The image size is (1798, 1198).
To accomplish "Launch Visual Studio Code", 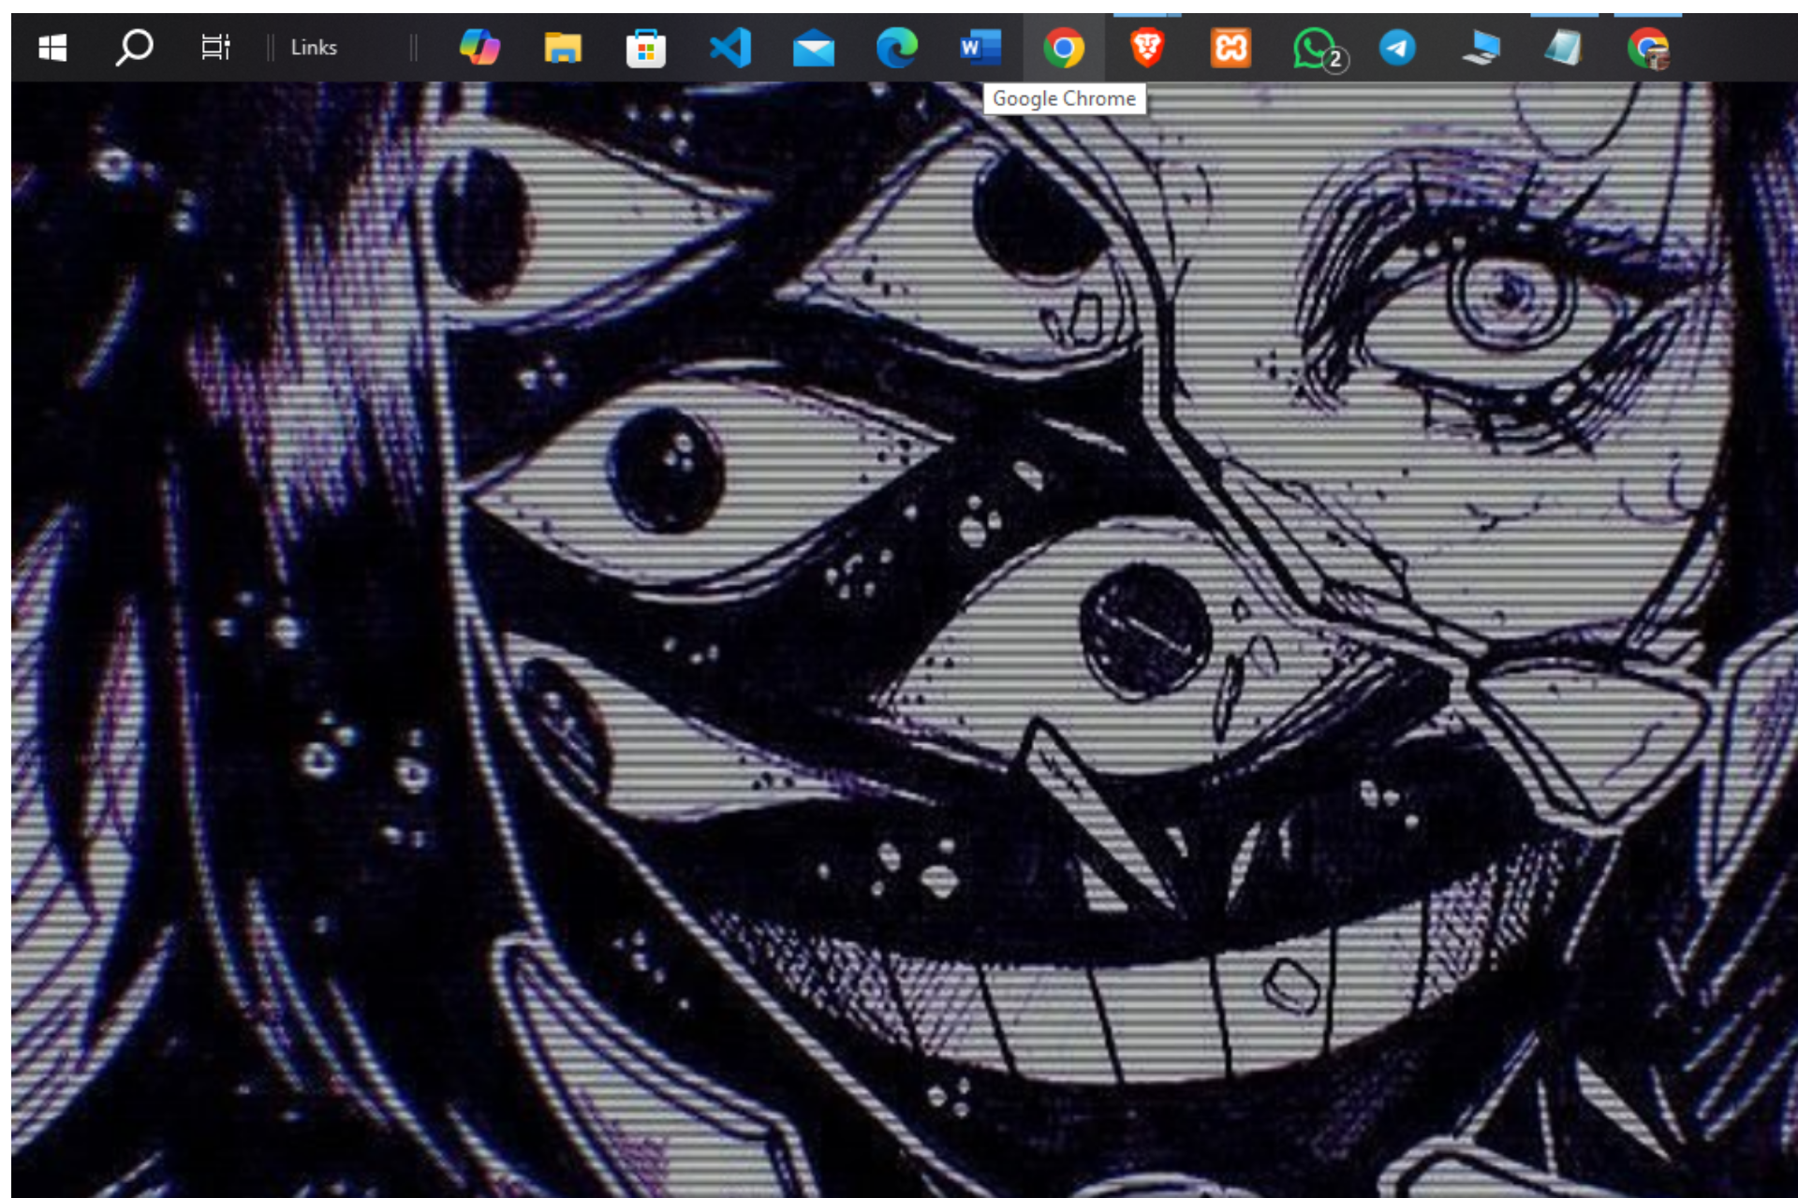I will 730,47.
